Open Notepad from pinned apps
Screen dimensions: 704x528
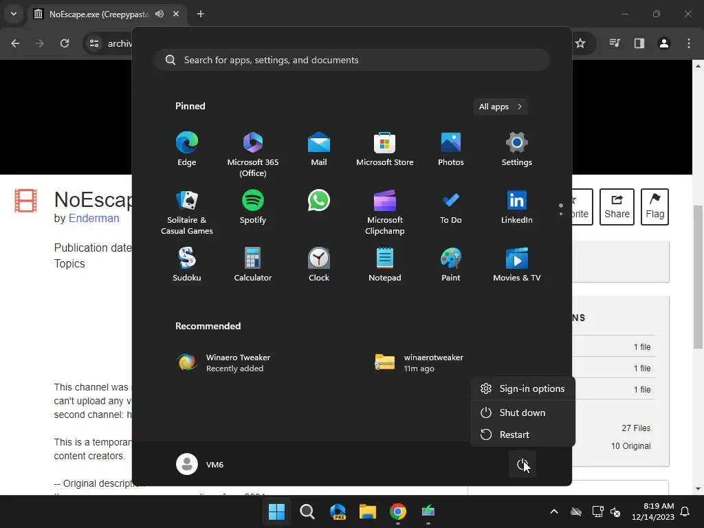coord(385,265)
